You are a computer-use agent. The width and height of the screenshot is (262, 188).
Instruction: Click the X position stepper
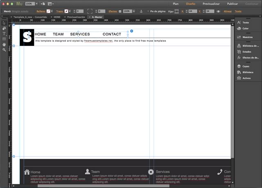click(187, 11)
